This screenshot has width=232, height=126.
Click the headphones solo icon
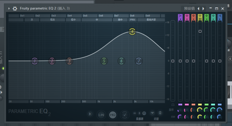(x=173, y=105)
